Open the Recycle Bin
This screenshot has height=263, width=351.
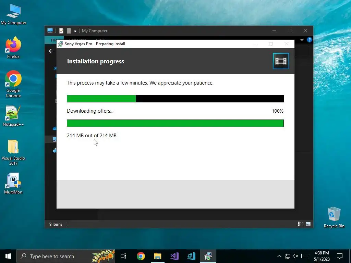click(334, 217)
